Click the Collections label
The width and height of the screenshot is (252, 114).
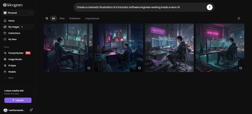(x=14, y=33)
